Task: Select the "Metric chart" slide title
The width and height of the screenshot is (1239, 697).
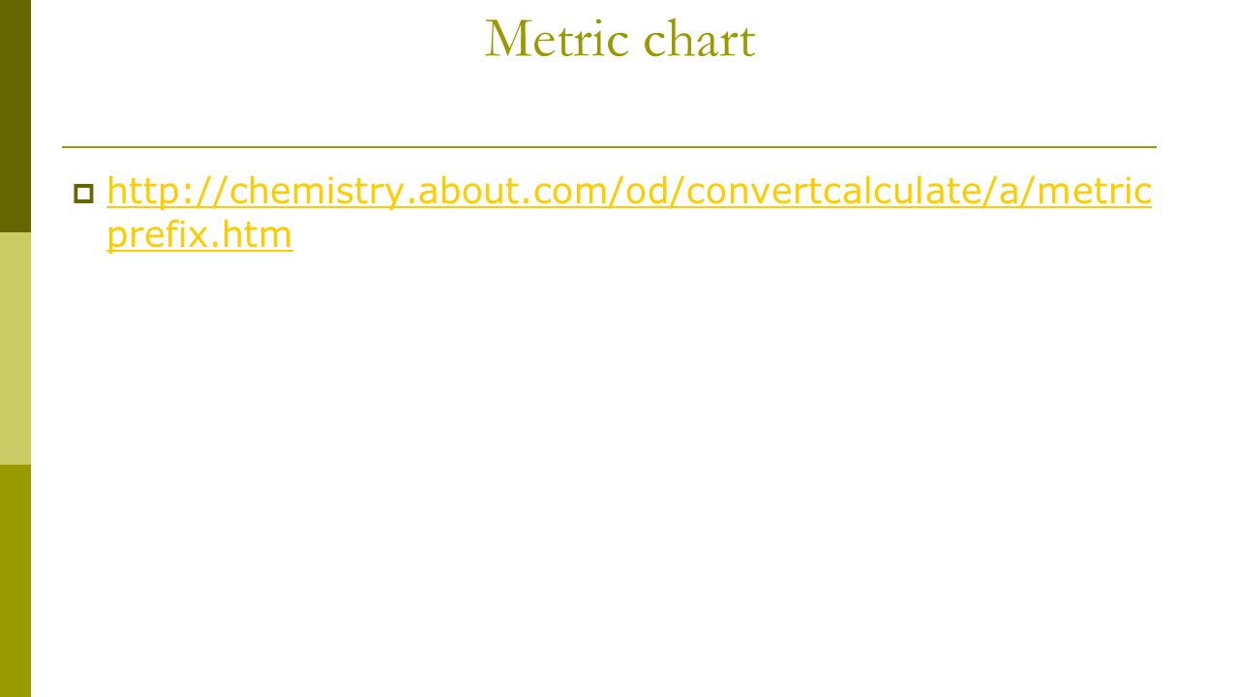Action: click(x=619, y=40)
